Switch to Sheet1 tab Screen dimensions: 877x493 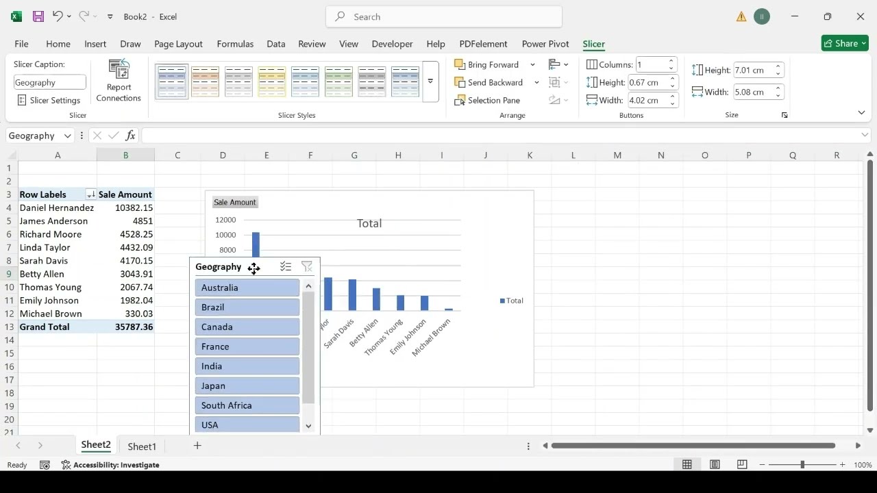point(142,446)
